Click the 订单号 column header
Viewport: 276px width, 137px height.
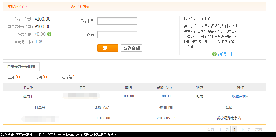pyautogui.click(x=40, y=107)
